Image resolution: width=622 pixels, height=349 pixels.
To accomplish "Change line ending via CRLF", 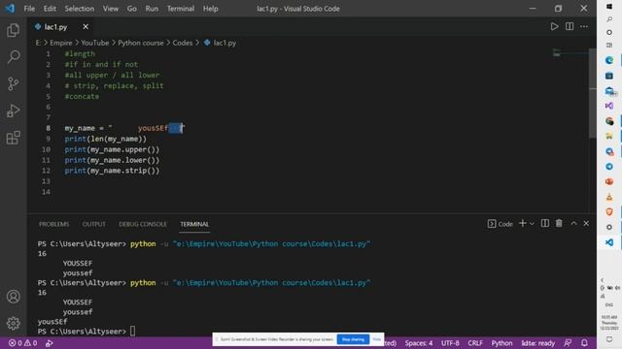I will 475,343.
